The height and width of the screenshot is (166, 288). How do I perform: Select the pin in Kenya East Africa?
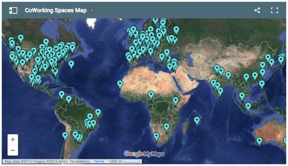click(176, 101)
